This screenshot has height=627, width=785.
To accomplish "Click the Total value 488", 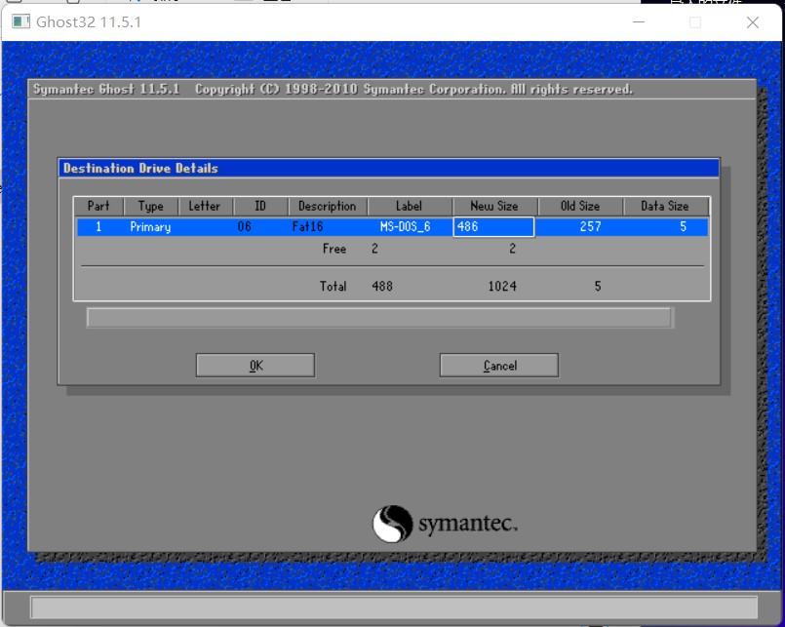I will [382, 287].
